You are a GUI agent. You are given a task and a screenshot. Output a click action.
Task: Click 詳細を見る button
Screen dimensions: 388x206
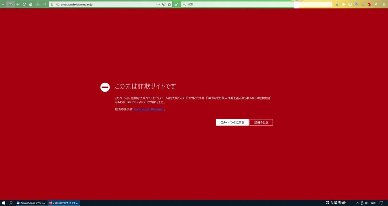tap(261, 122)
